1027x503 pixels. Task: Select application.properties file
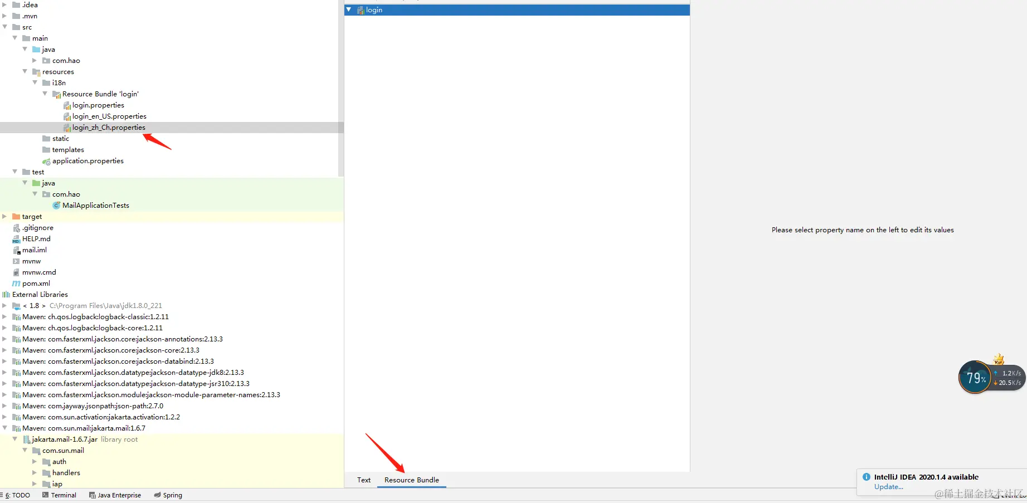[x=88, y=161]
